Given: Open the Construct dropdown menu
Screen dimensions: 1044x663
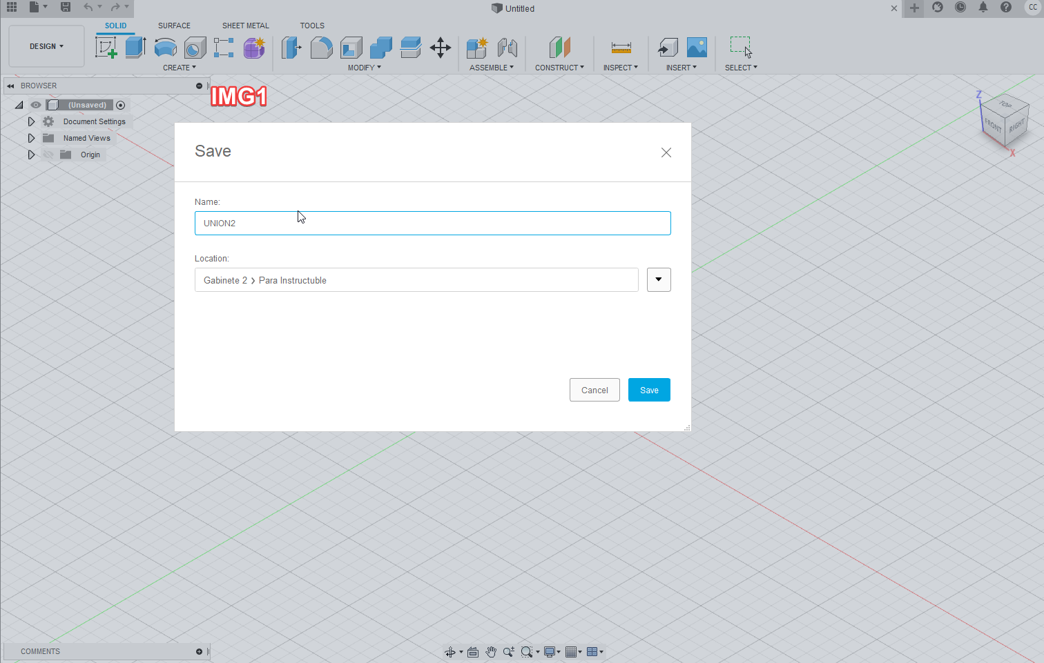Looking at the screenshot, I should (x=560, y=68).
